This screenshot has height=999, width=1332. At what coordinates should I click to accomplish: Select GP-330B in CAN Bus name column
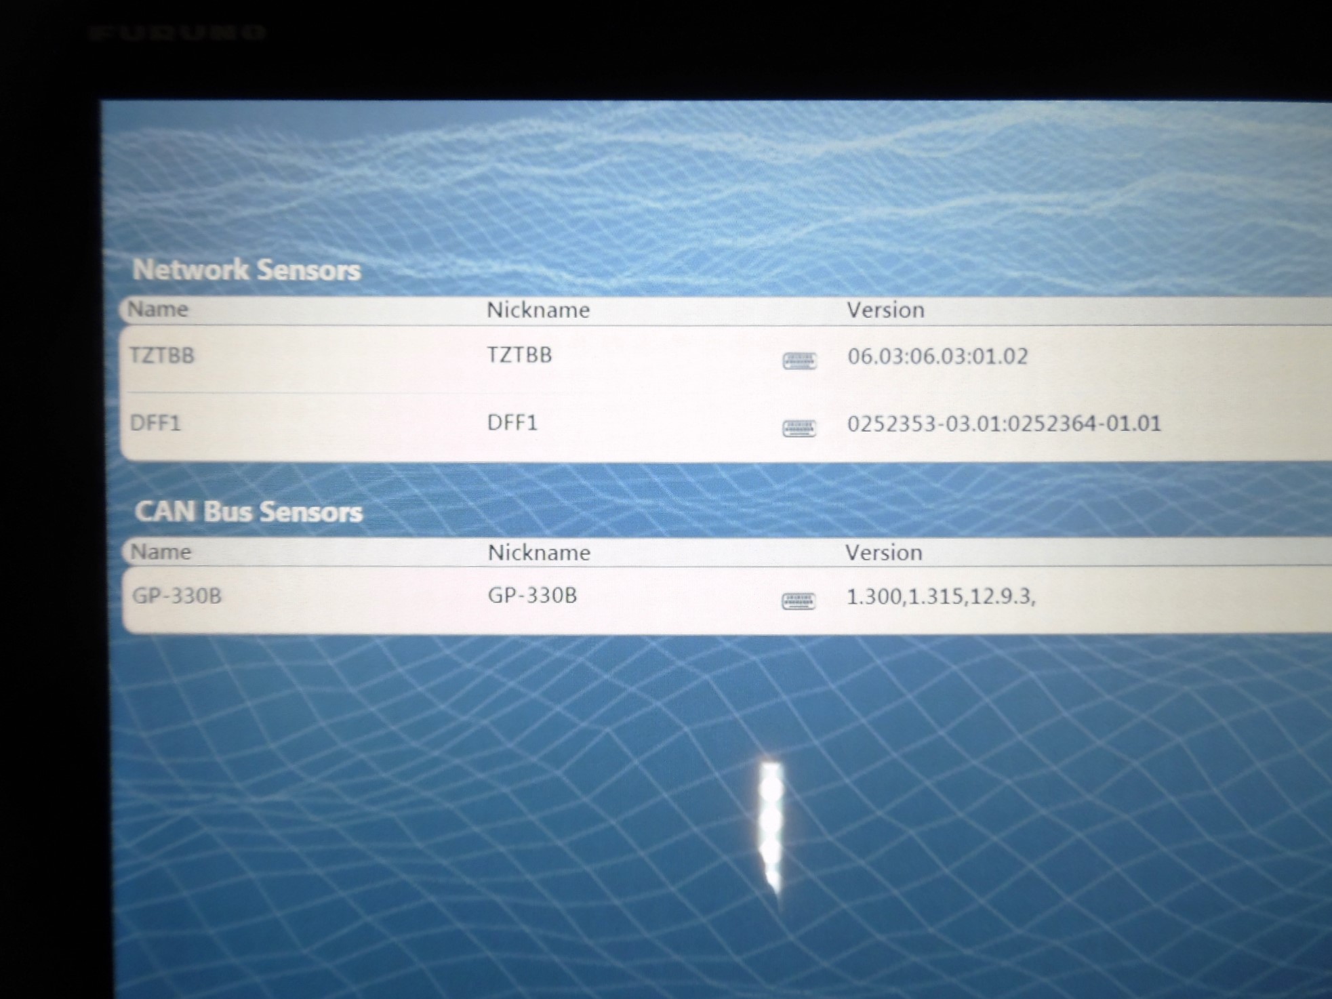pos(176,596)
